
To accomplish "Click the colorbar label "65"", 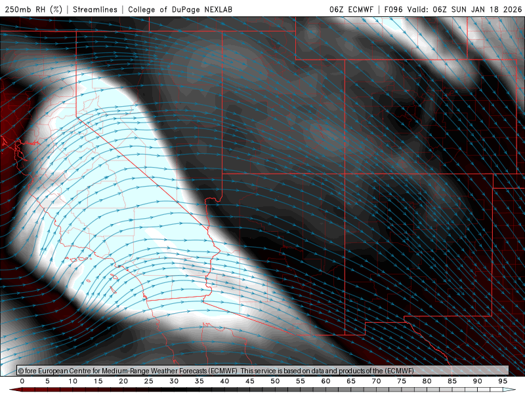I will coord(351,381).
